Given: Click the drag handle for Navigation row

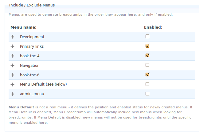Looking at the screenshot, I should click(13, 66).
